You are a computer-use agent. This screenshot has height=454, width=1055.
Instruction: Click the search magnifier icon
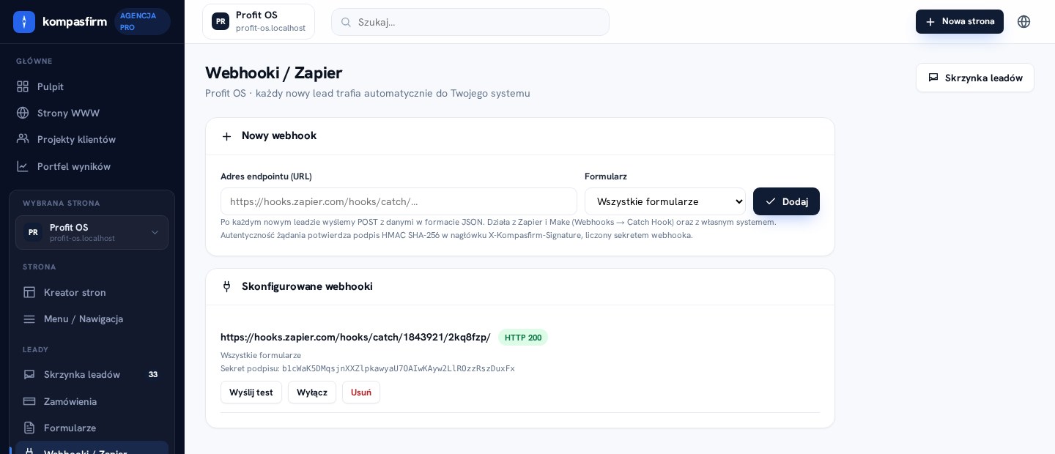(346, 22)
